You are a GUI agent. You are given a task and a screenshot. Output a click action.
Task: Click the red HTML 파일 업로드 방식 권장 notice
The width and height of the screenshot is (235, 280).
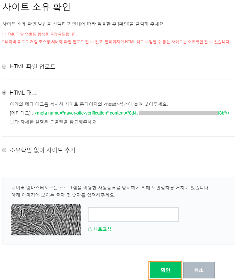(x=40, y=34)
